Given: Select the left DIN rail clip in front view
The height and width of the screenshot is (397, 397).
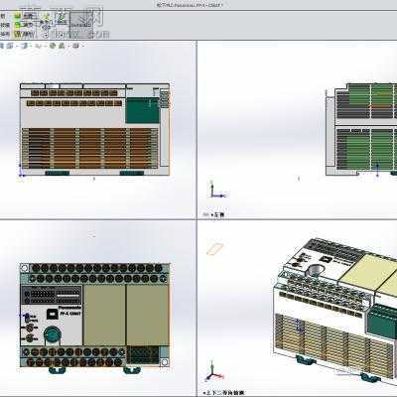Looking at the screenshot, I should (x=58, y=370).
